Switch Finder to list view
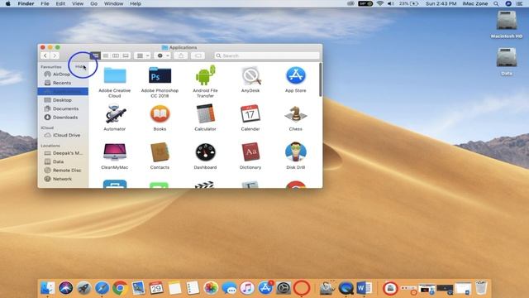Image resolution: width=529 pixels, height=298 pixels. 106,55
